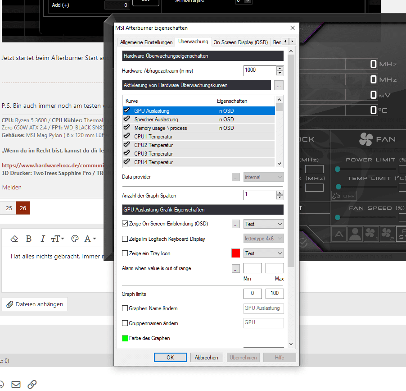
Task: Open OSD display type Text dropdown
Action: coord(264,224)
